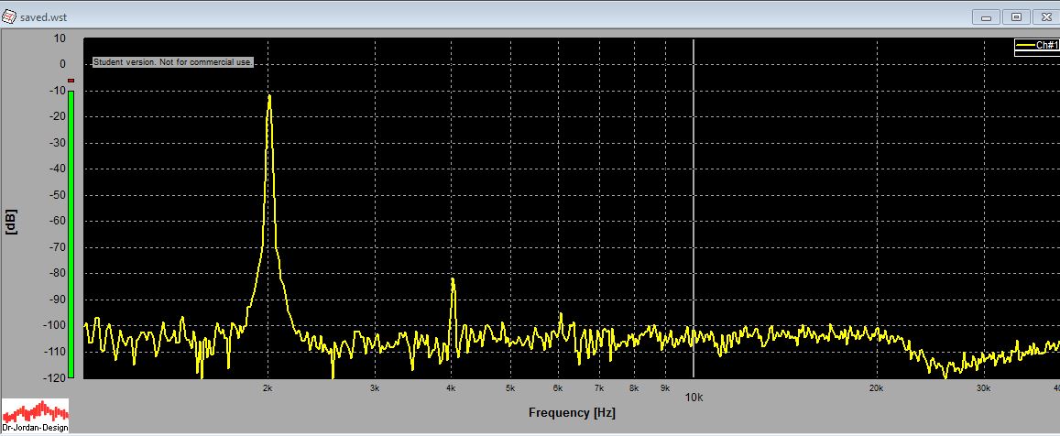Minimize the saved.wst window
Viewport: 1060px width, 436px height.
[987, 16]
